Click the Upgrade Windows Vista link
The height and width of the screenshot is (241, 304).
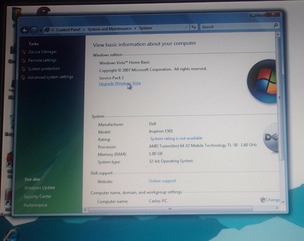click(x=120, y=84)
